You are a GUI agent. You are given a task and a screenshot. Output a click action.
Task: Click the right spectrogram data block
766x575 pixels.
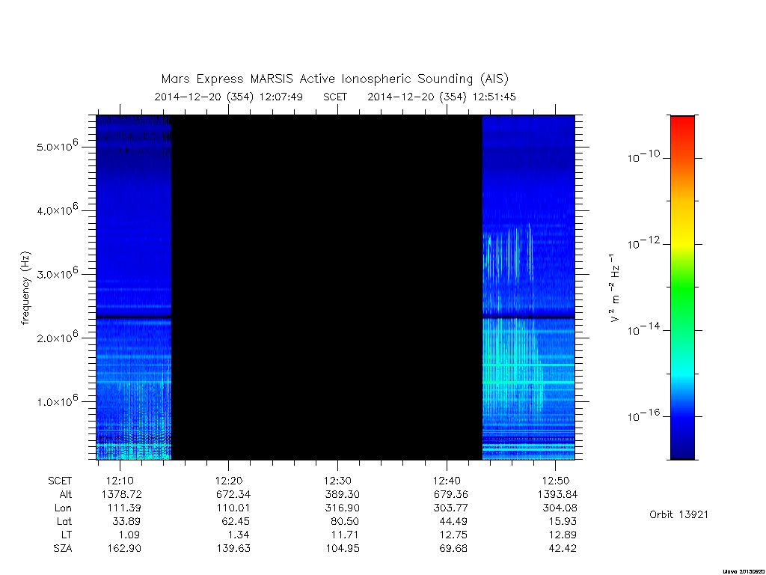click(x=529, y=287)
